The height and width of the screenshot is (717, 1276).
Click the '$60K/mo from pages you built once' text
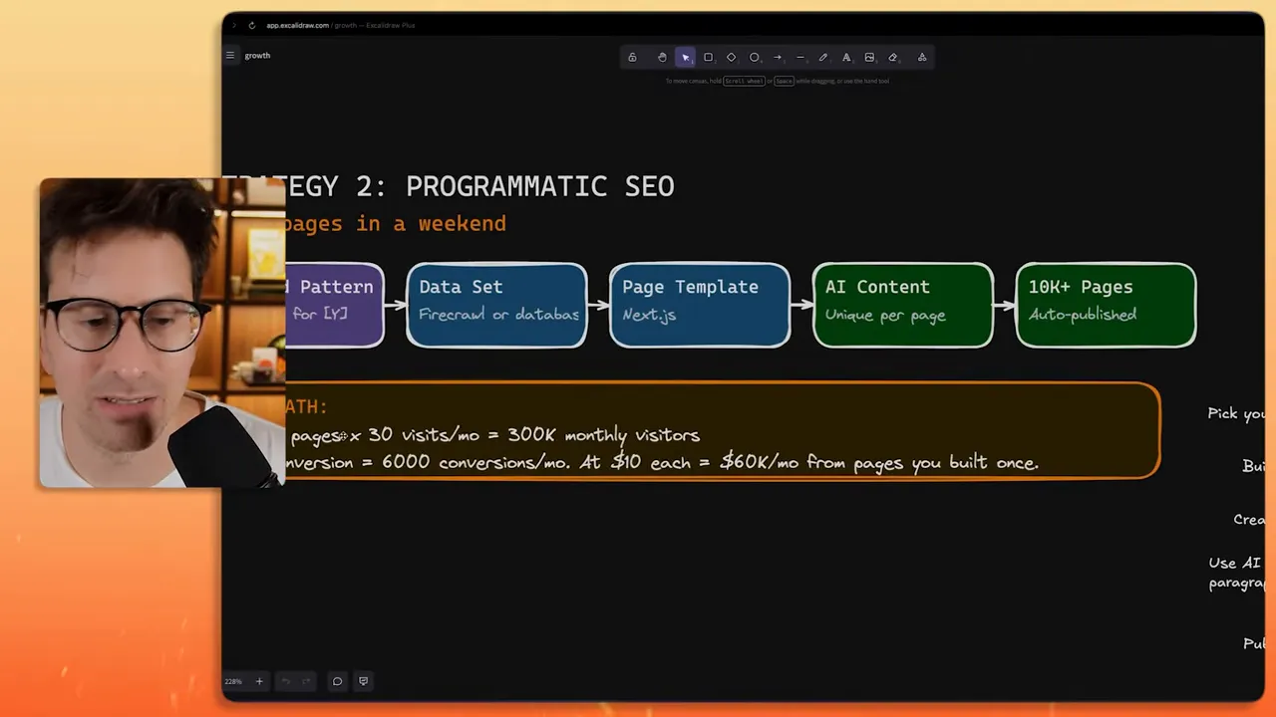tap(879, 462)
